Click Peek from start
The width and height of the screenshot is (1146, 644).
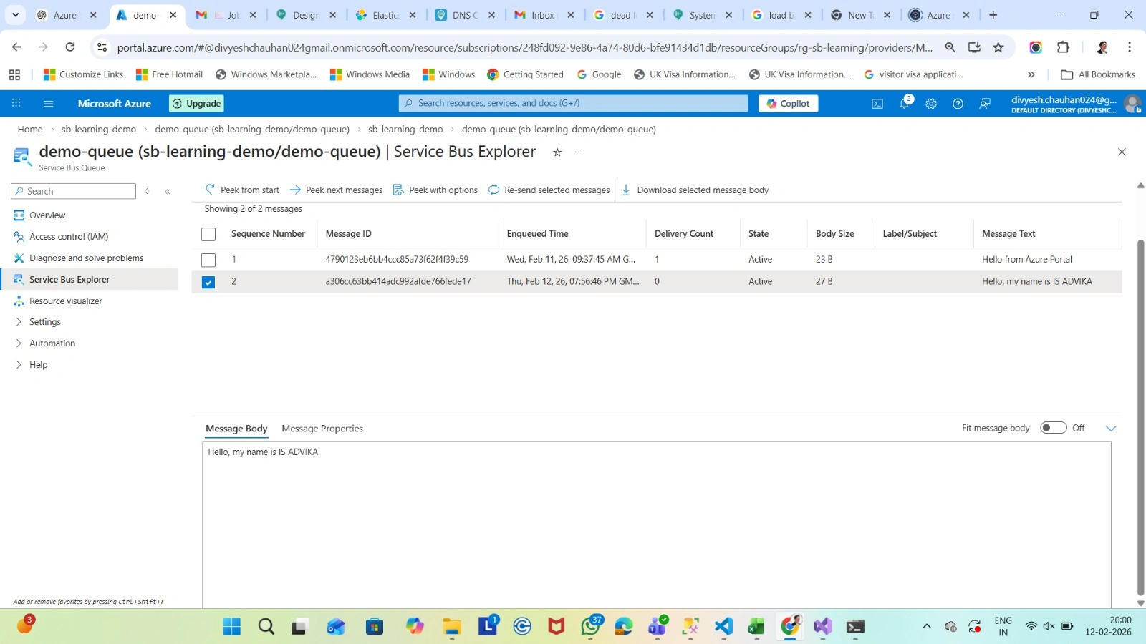pyautogui.click(x=242, y=190)
